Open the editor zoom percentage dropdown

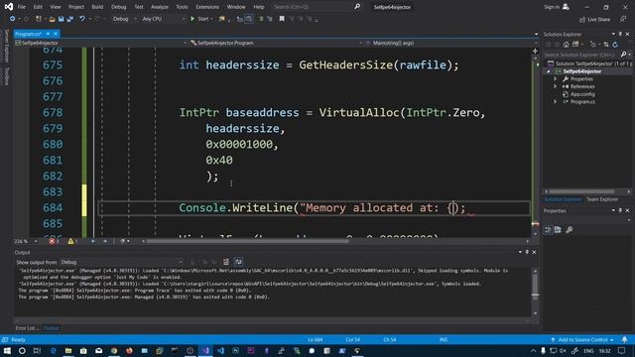26,241
